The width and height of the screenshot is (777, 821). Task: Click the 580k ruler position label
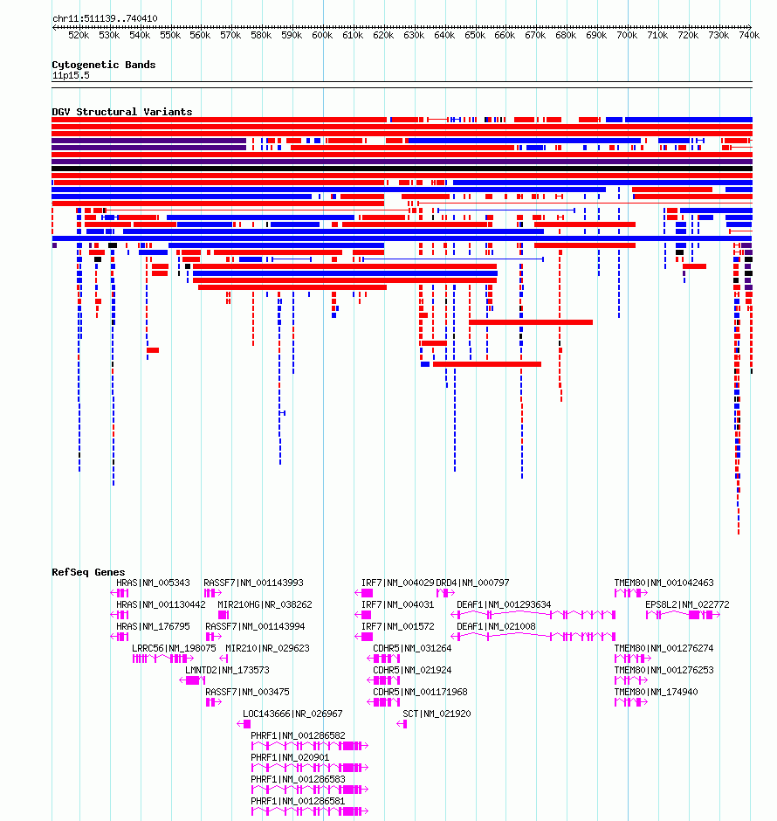261,35
